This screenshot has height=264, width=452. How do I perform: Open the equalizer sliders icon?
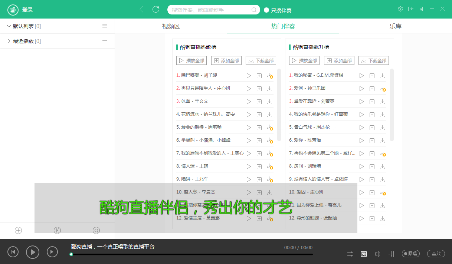pyautogui.click(x=391, y=254)
